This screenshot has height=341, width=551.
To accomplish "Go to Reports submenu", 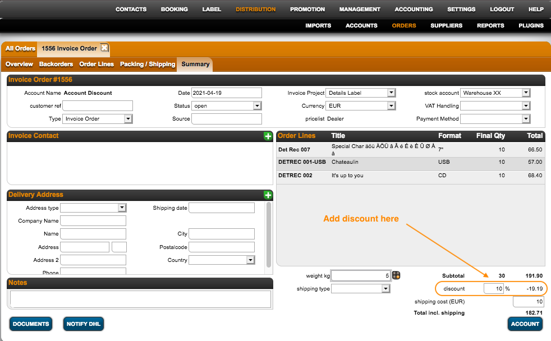I will (490, 25).
